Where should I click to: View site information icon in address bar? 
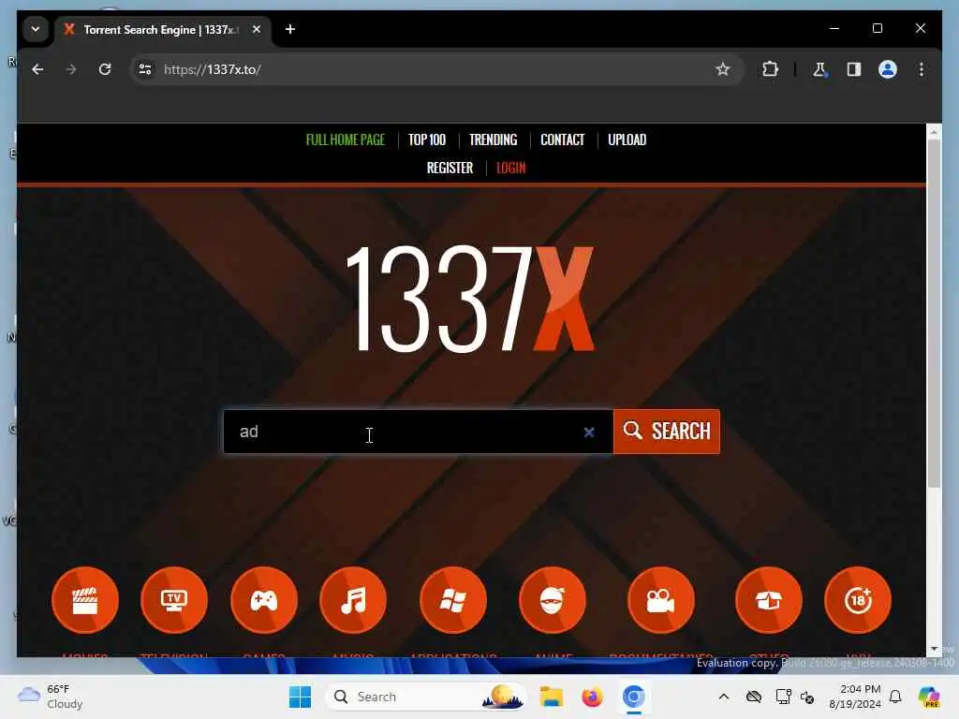[145, 69]
